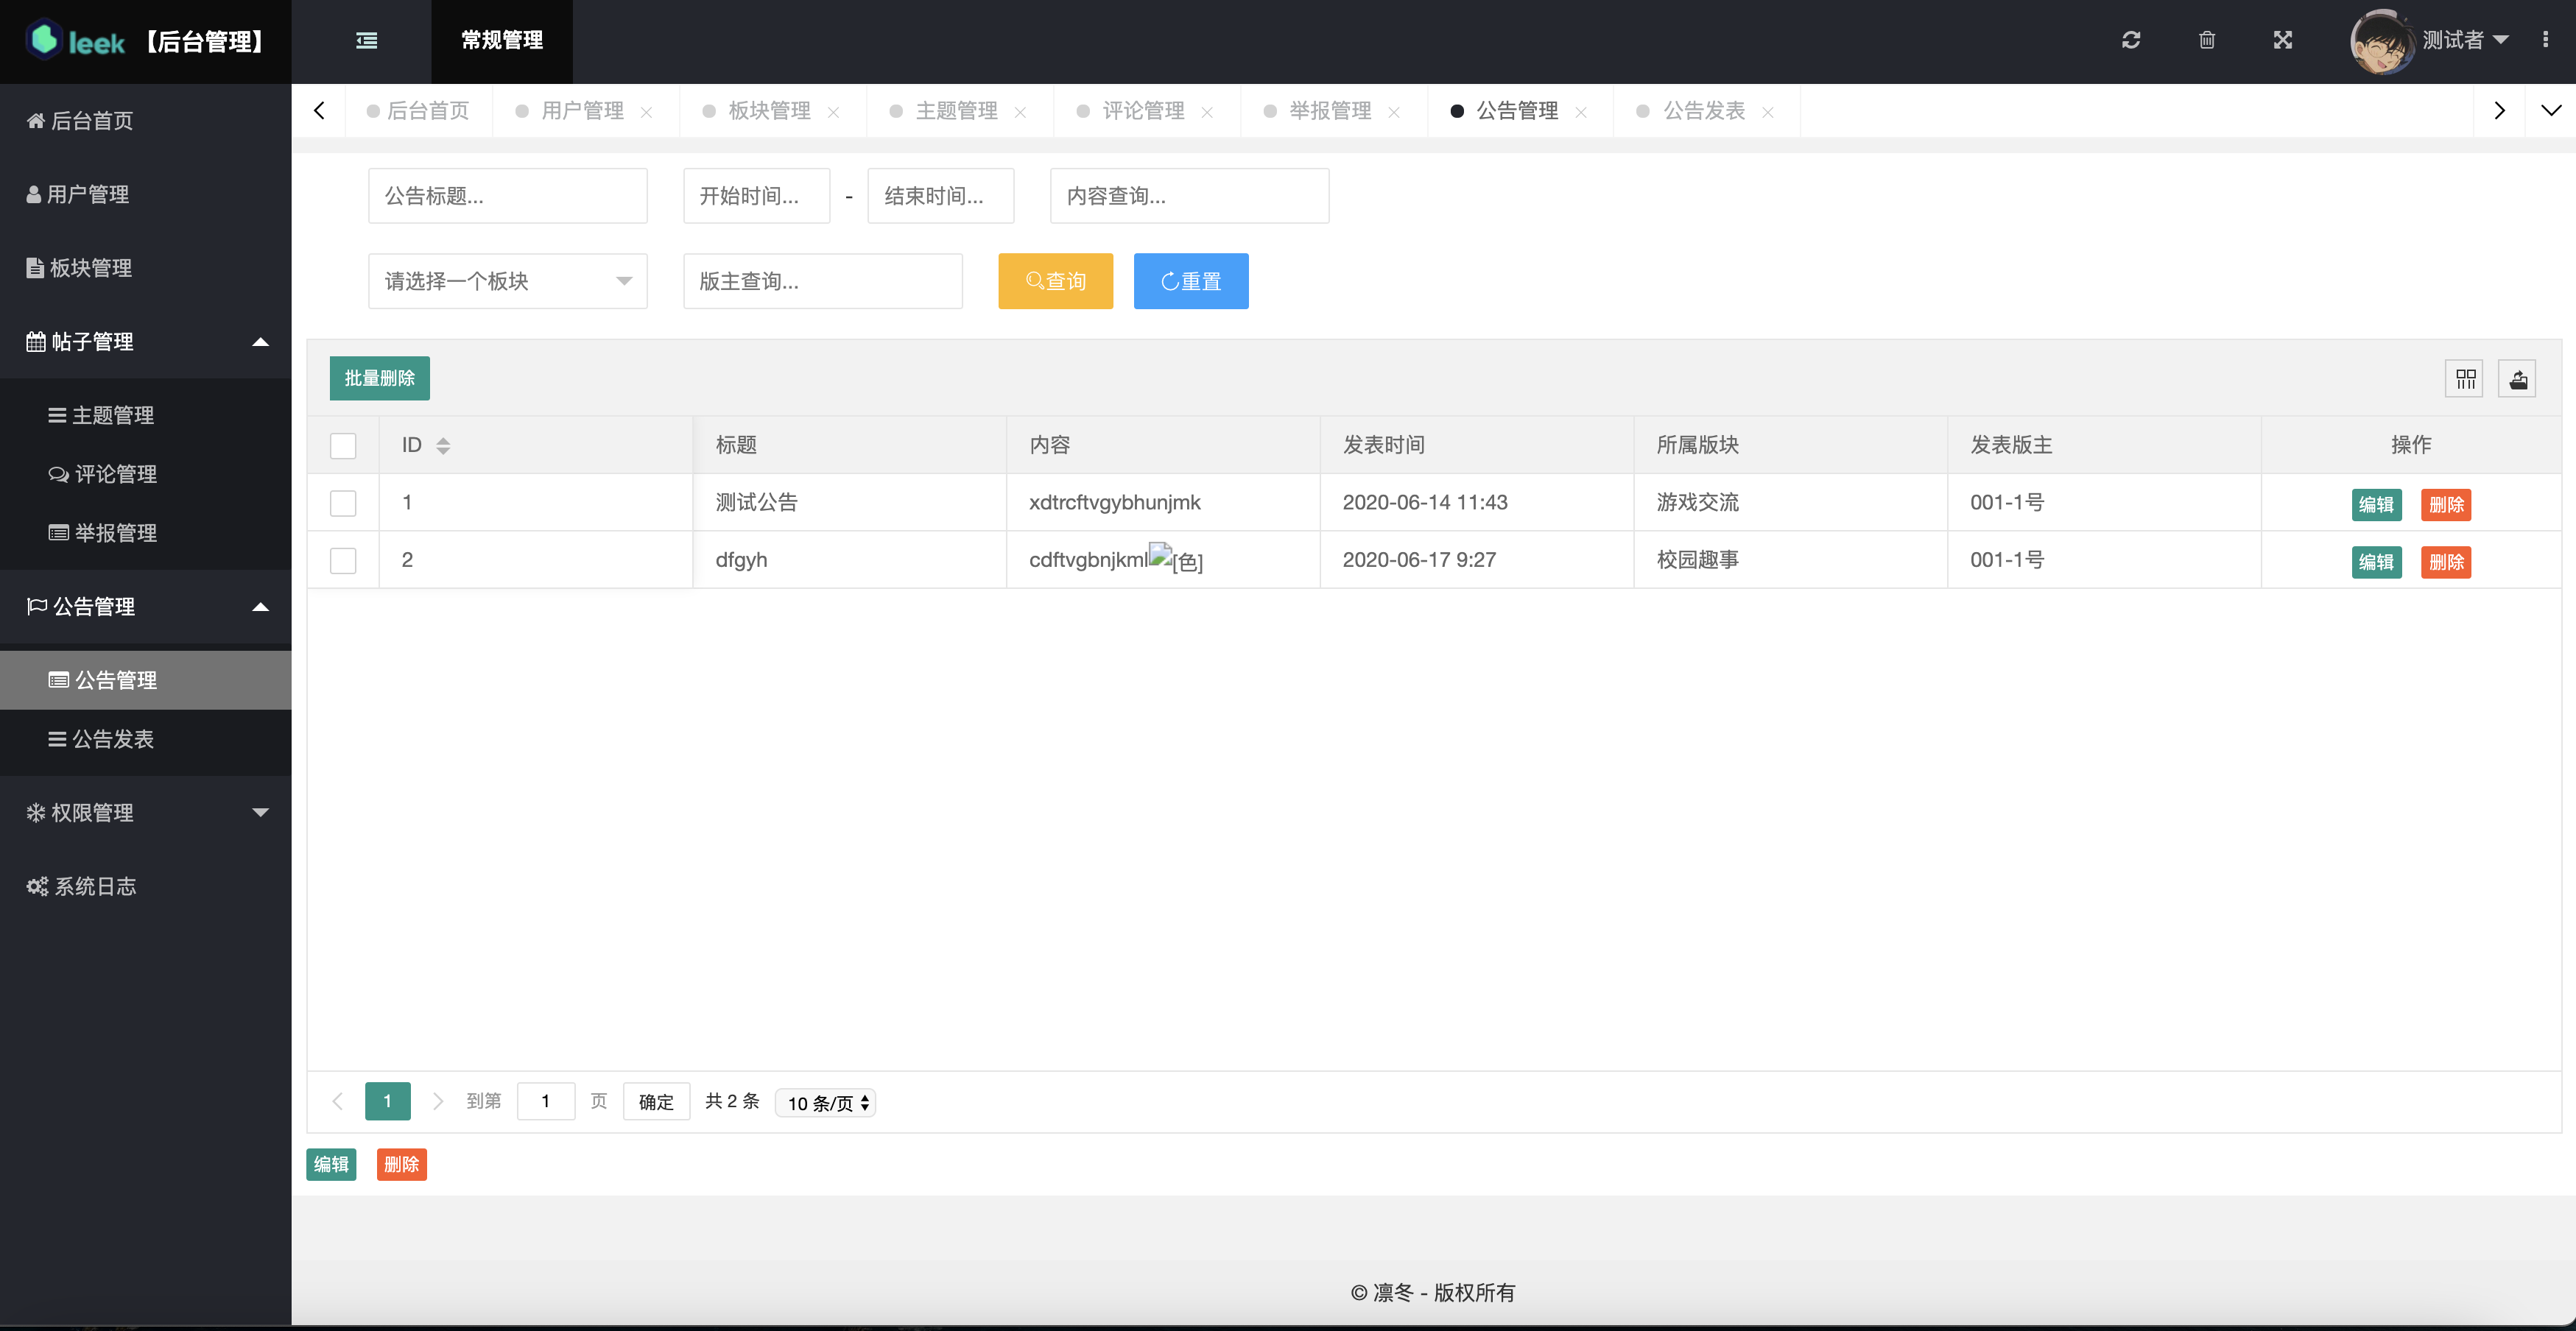Open 用户管理 in sidebar
This screenshot has height=1331, width=2576.
click(146, 194)
